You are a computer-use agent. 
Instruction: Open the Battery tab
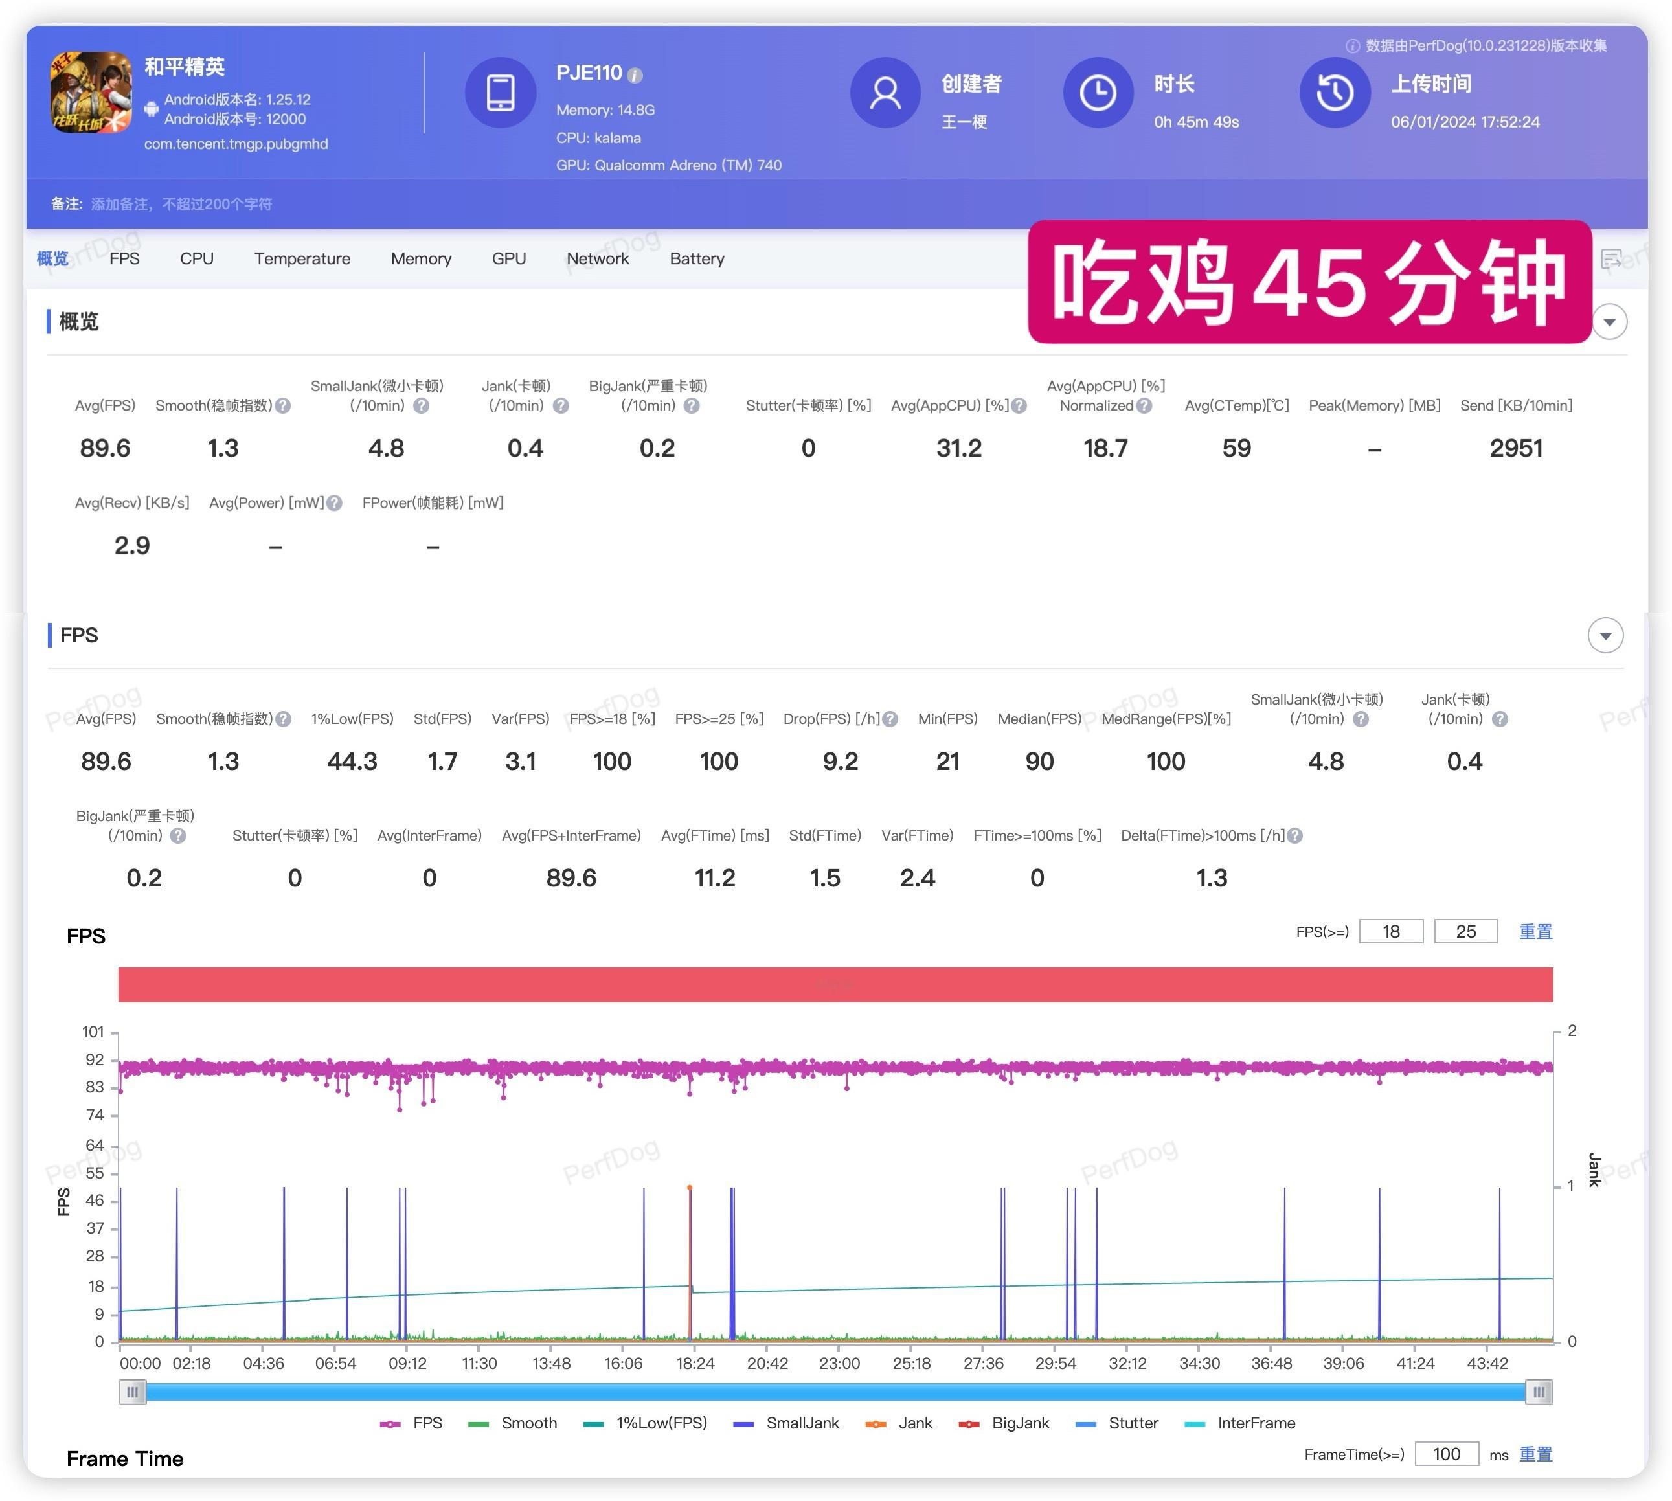click(x=697, y=259)
